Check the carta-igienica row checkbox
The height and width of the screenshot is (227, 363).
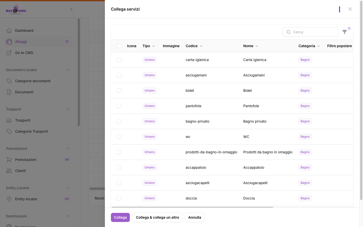(119, 60)
